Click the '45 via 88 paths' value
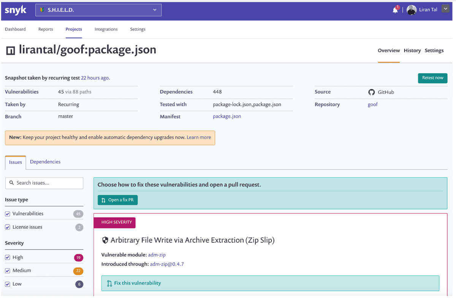Image resolution: width=456 pixels, height=299 pixels. pyautogui.click(x=74, y=92)
